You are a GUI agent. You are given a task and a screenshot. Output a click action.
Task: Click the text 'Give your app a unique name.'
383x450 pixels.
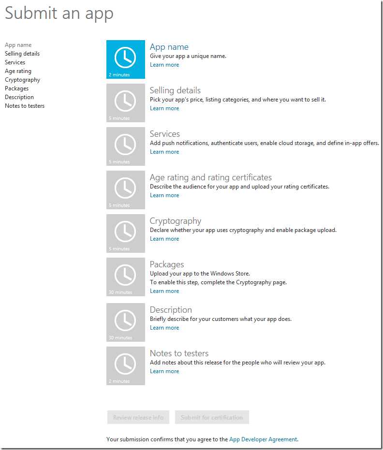[188, 56]
